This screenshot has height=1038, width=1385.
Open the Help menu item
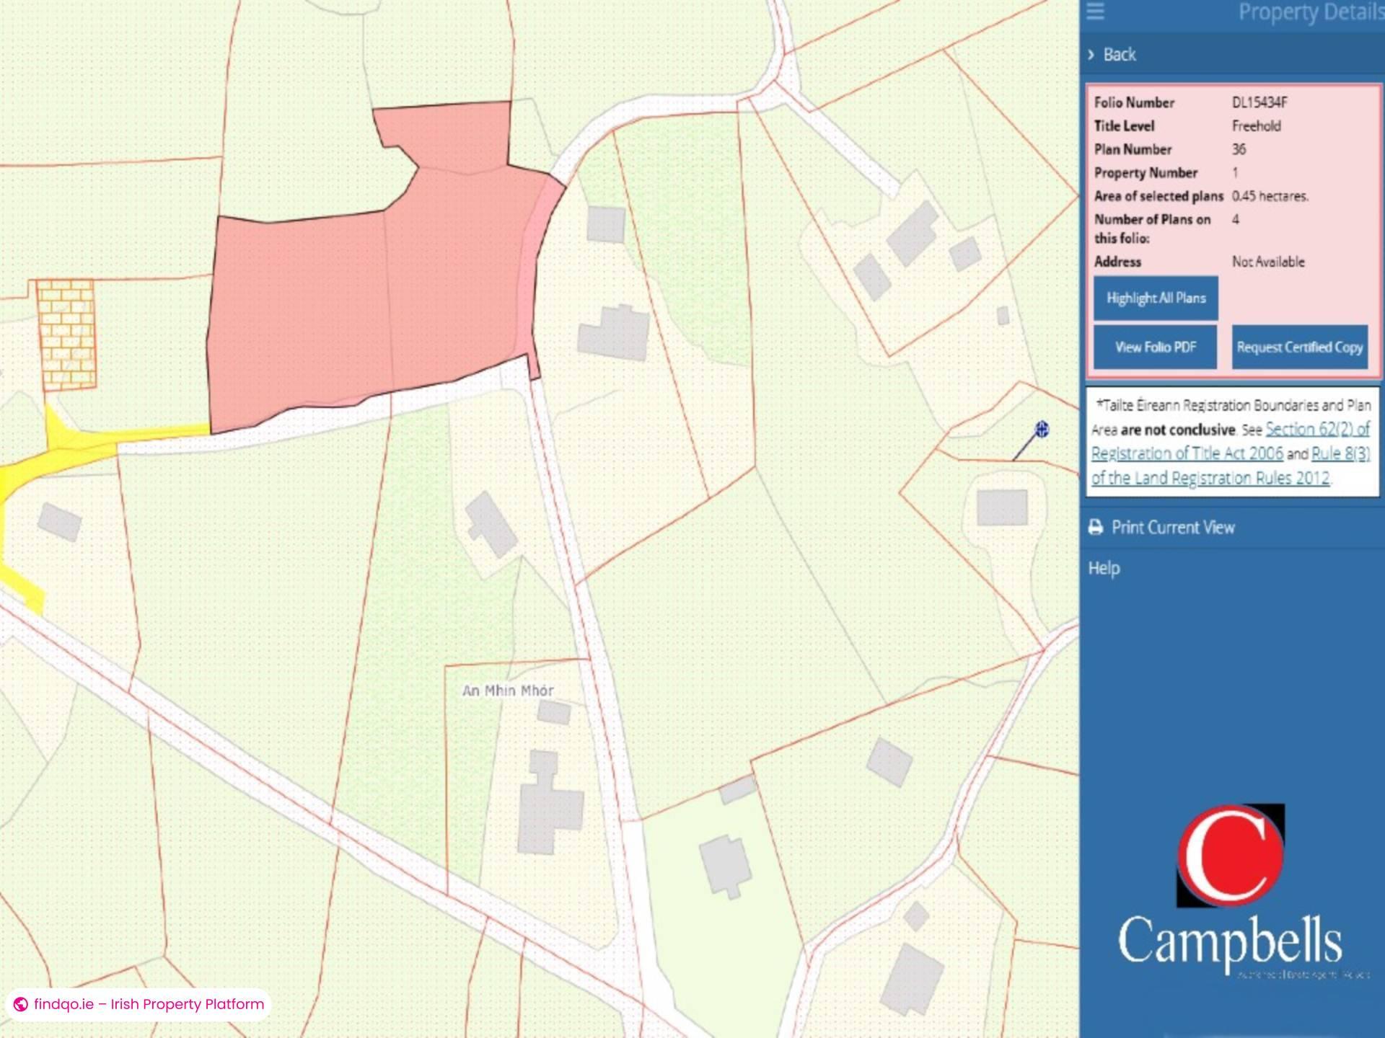(1103, 568)
